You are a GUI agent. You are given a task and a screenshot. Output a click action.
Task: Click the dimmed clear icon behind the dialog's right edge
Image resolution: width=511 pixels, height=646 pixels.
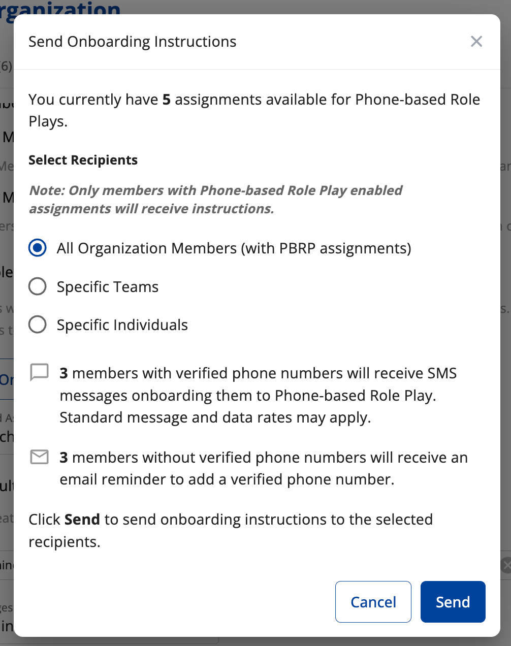click(506, 565)
